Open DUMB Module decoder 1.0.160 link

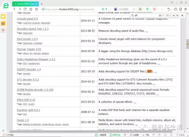[35, 90]
